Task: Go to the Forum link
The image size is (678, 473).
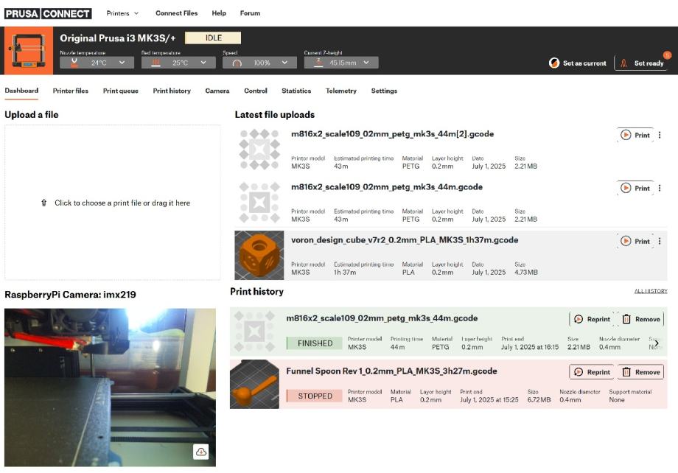Action: coord(250,13)
